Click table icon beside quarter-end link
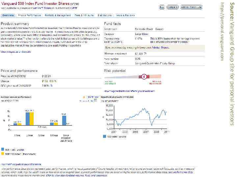 pyautogui.click(x=95, y=100)
